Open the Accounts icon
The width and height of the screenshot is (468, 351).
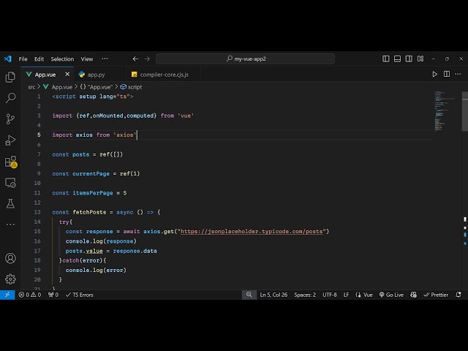[x=10, y=258]
